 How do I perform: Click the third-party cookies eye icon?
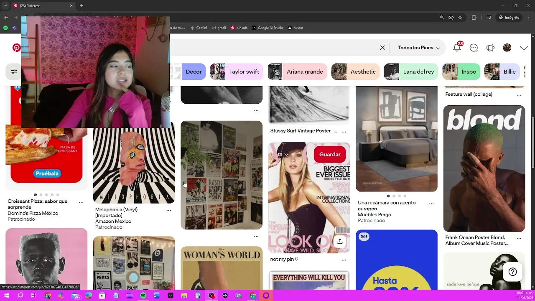pyautogui.click(x=451, y=18)
